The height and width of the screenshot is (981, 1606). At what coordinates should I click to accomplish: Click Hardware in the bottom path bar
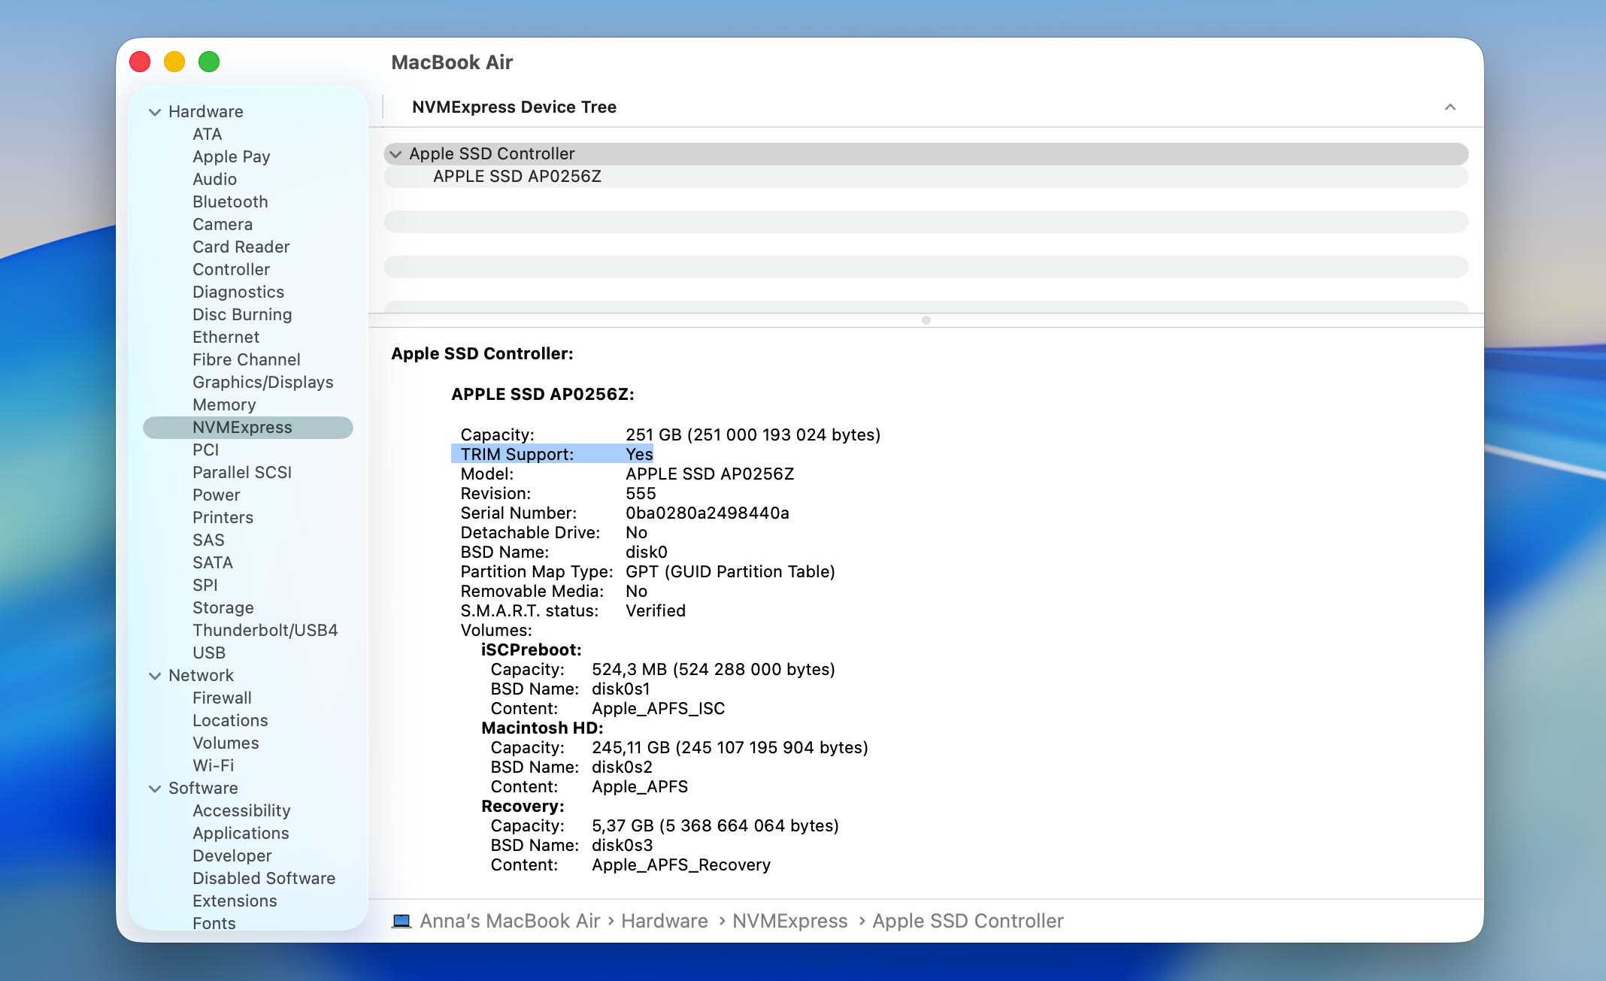(x=665, y=922)
